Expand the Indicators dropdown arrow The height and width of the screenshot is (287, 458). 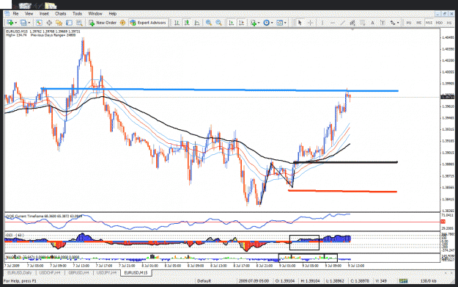coord(259,23)
